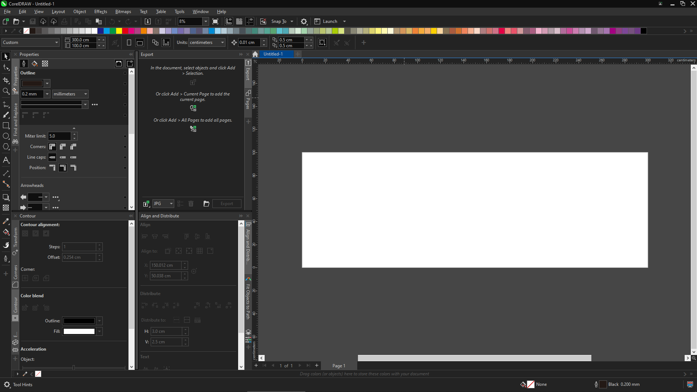The width and height of the screenshot is (697, 392).
Task: Open the File menu
Action: click(7, 12)
